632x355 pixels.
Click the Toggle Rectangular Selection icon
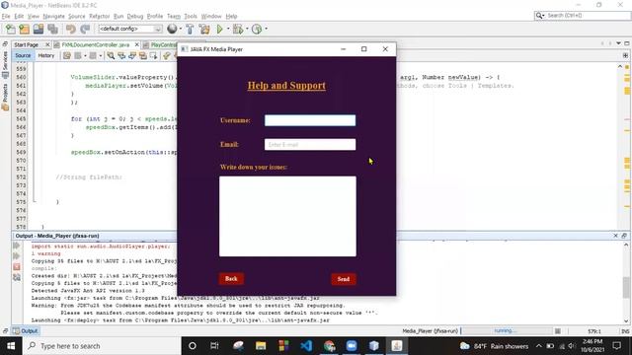pos(154,55)
